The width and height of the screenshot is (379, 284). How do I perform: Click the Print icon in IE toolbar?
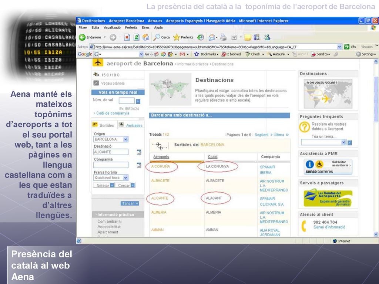[x=223, y=37]
